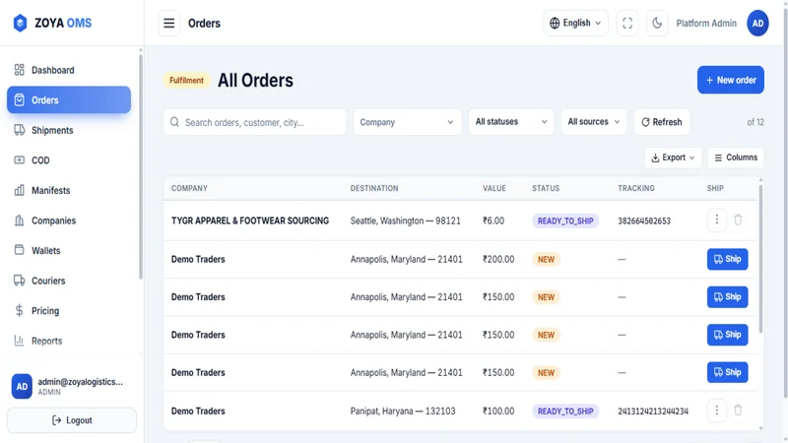Click the sidebar vertical scrollbar

[x=141, y=166]
